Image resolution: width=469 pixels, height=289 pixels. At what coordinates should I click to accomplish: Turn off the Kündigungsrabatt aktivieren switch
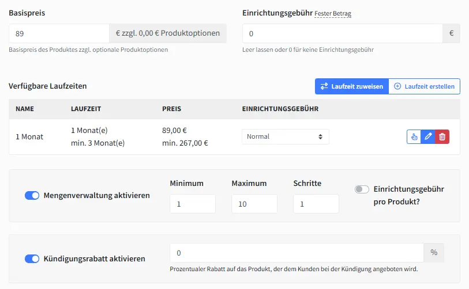pos(32,258)
